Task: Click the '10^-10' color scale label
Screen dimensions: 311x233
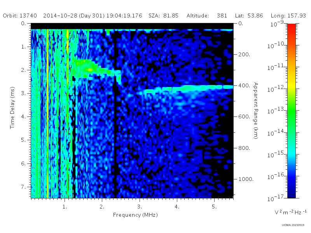Action: (x=276, y=45)
